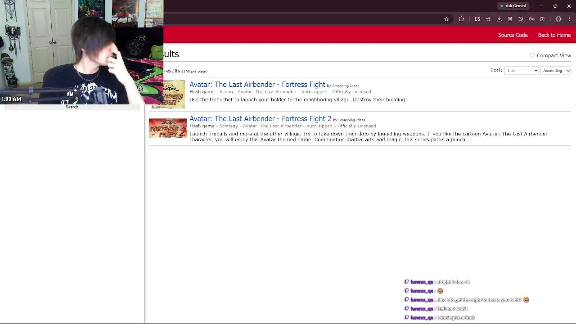Open Avatar Fortress Fight 2 title link
Image resolution: width=576 pixels, height=324 pixels.
coord(260,119)
